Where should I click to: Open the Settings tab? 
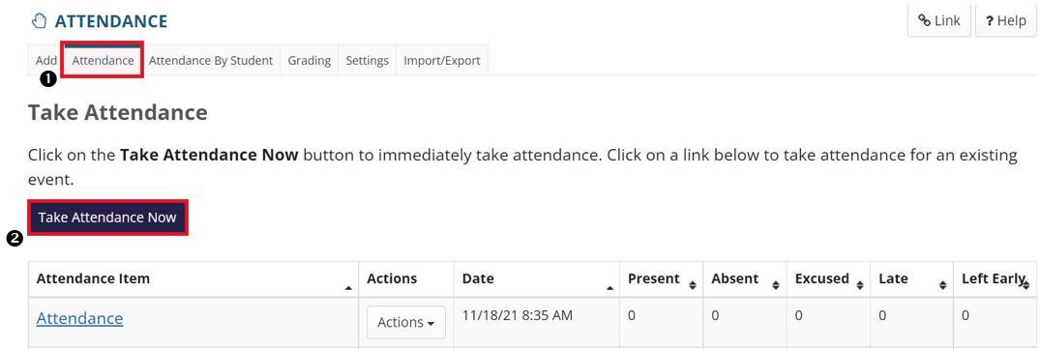(367, 60)
